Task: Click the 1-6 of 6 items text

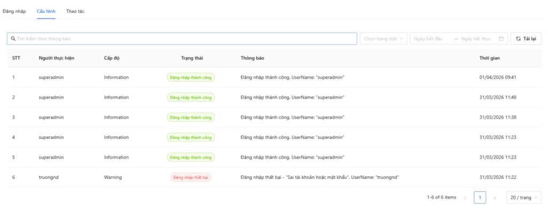Action: pyautogui.click(x=442, y=198)
